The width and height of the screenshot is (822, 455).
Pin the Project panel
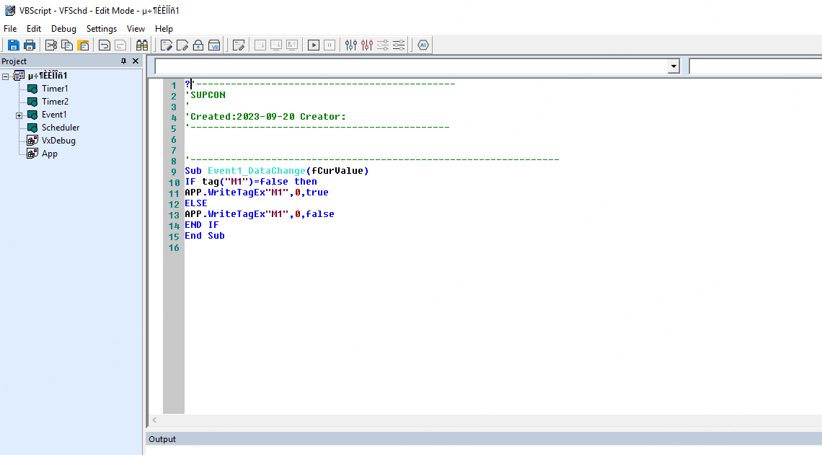(x=124, y=61)
